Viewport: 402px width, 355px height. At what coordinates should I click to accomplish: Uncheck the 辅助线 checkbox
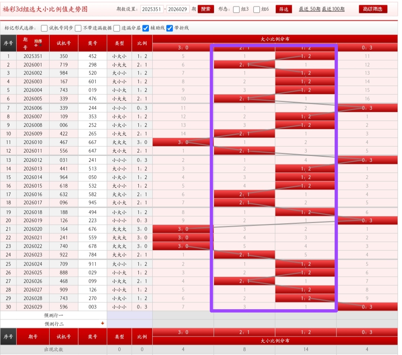coord(146,28)
